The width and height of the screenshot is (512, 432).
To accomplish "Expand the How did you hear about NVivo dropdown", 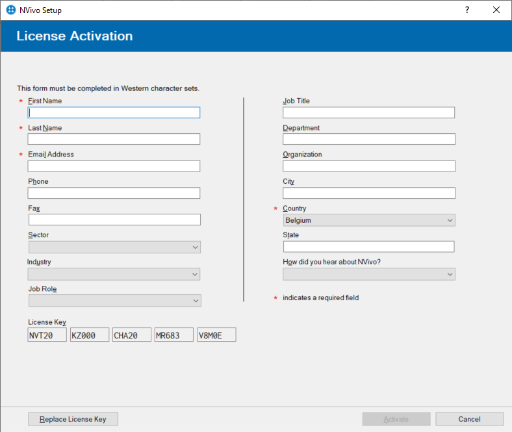I will pos(369,274).
